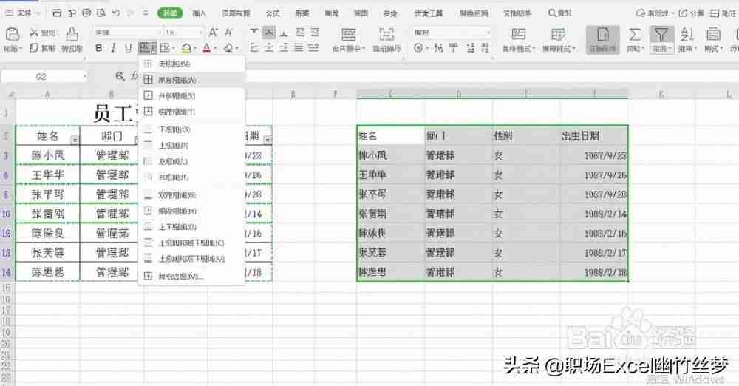Click the fill color bucket icon
The image size is (739, 386).
[x=187, y=47]
